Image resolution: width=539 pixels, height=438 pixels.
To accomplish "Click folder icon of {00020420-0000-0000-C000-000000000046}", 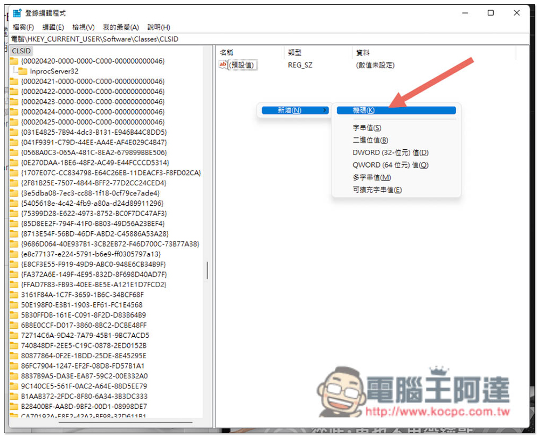I will click(14, 61).
